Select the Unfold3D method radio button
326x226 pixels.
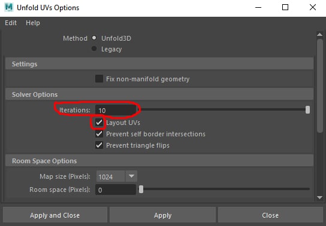point(94,38)
